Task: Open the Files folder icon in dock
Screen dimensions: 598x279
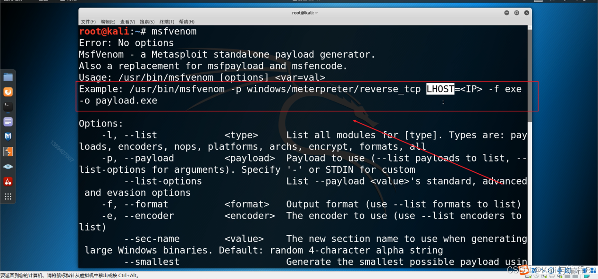Action: coord(8,77)
